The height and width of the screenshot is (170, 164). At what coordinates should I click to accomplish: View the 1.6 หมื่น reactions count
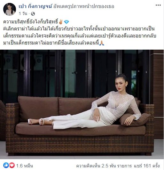[x=25, y=166]
